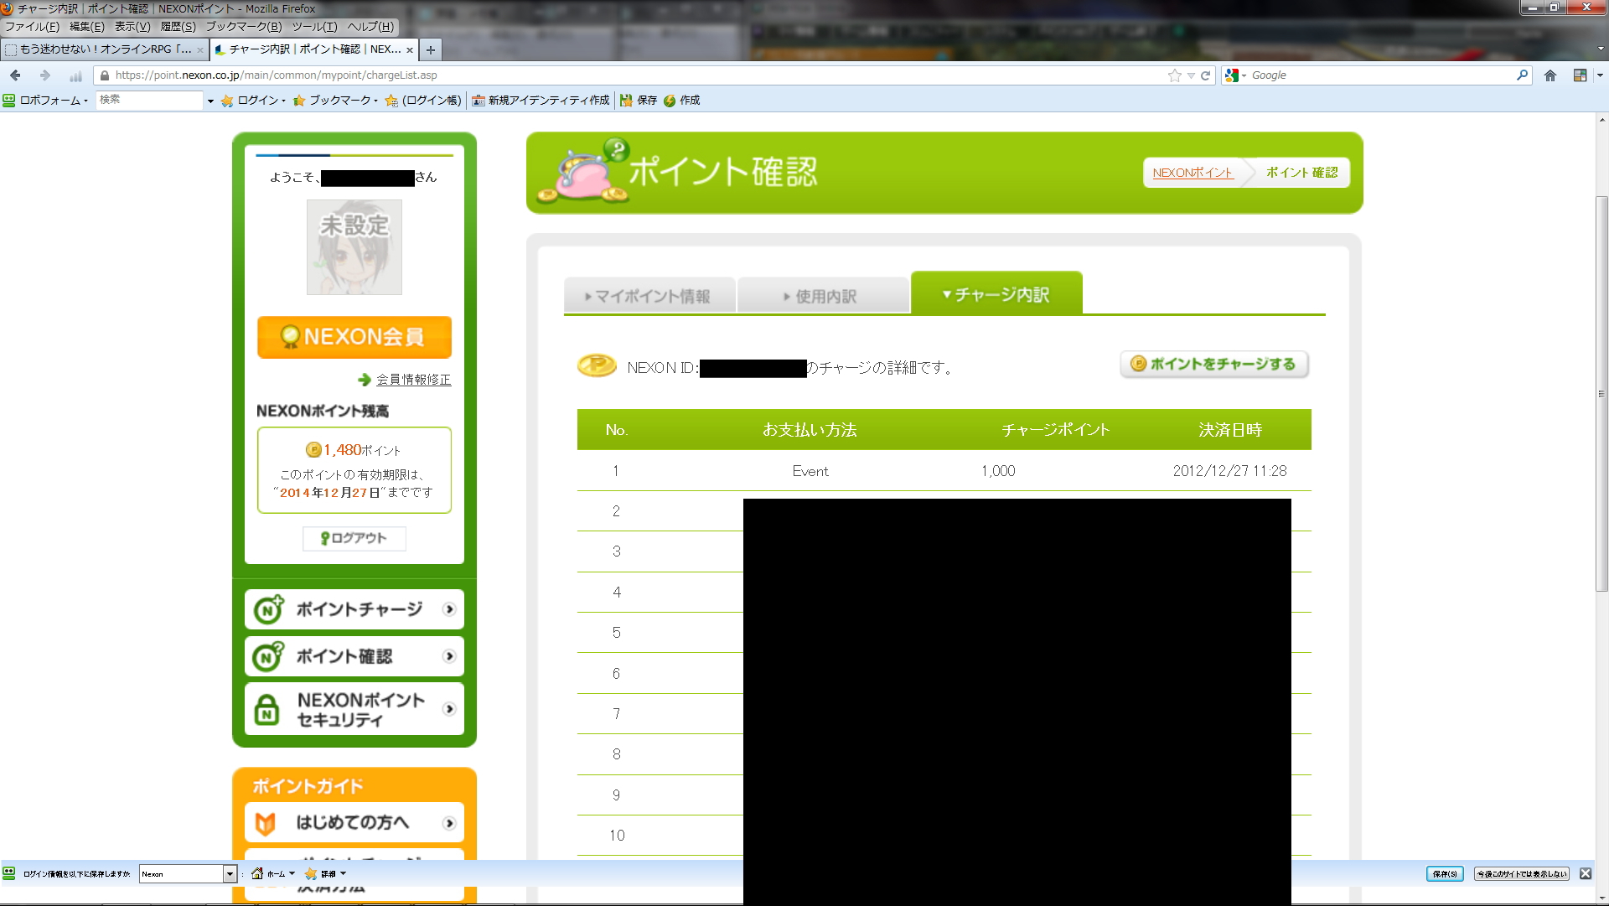Image resolution: width=1609 pixels, height=906 pixels.
Task: Click the gold P coin beside NEXON ID
Action: [597, 365]
